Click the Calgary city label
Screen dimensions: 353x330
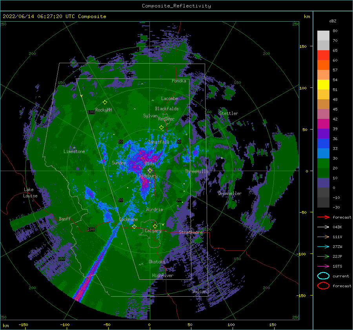point(153,231)
